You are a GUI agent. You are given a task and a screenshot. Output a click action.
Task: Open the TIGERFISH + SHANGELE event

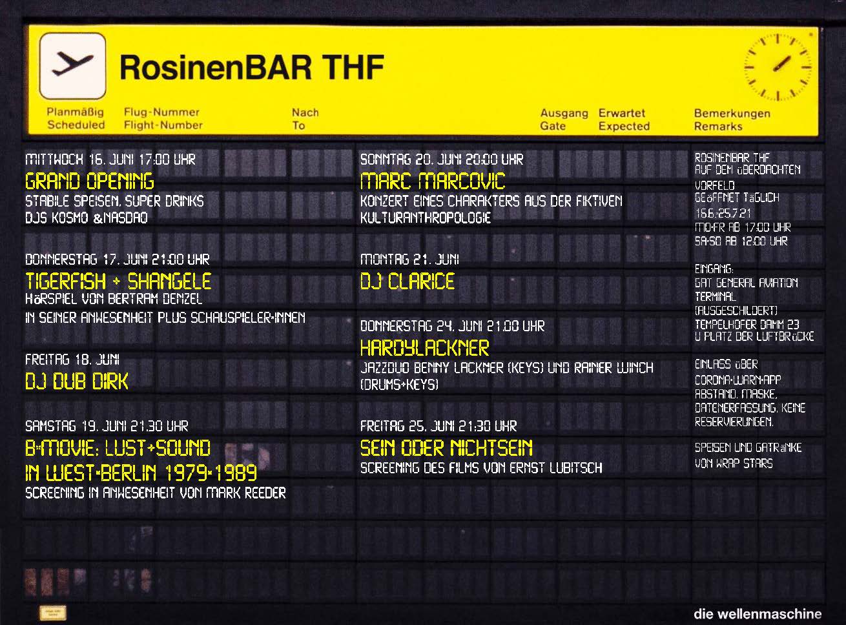click(118, 282)
